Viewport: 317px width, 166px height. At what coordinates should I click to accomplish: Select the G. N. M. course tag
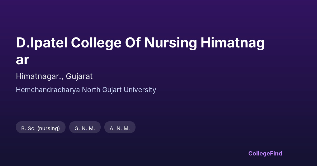85,128
